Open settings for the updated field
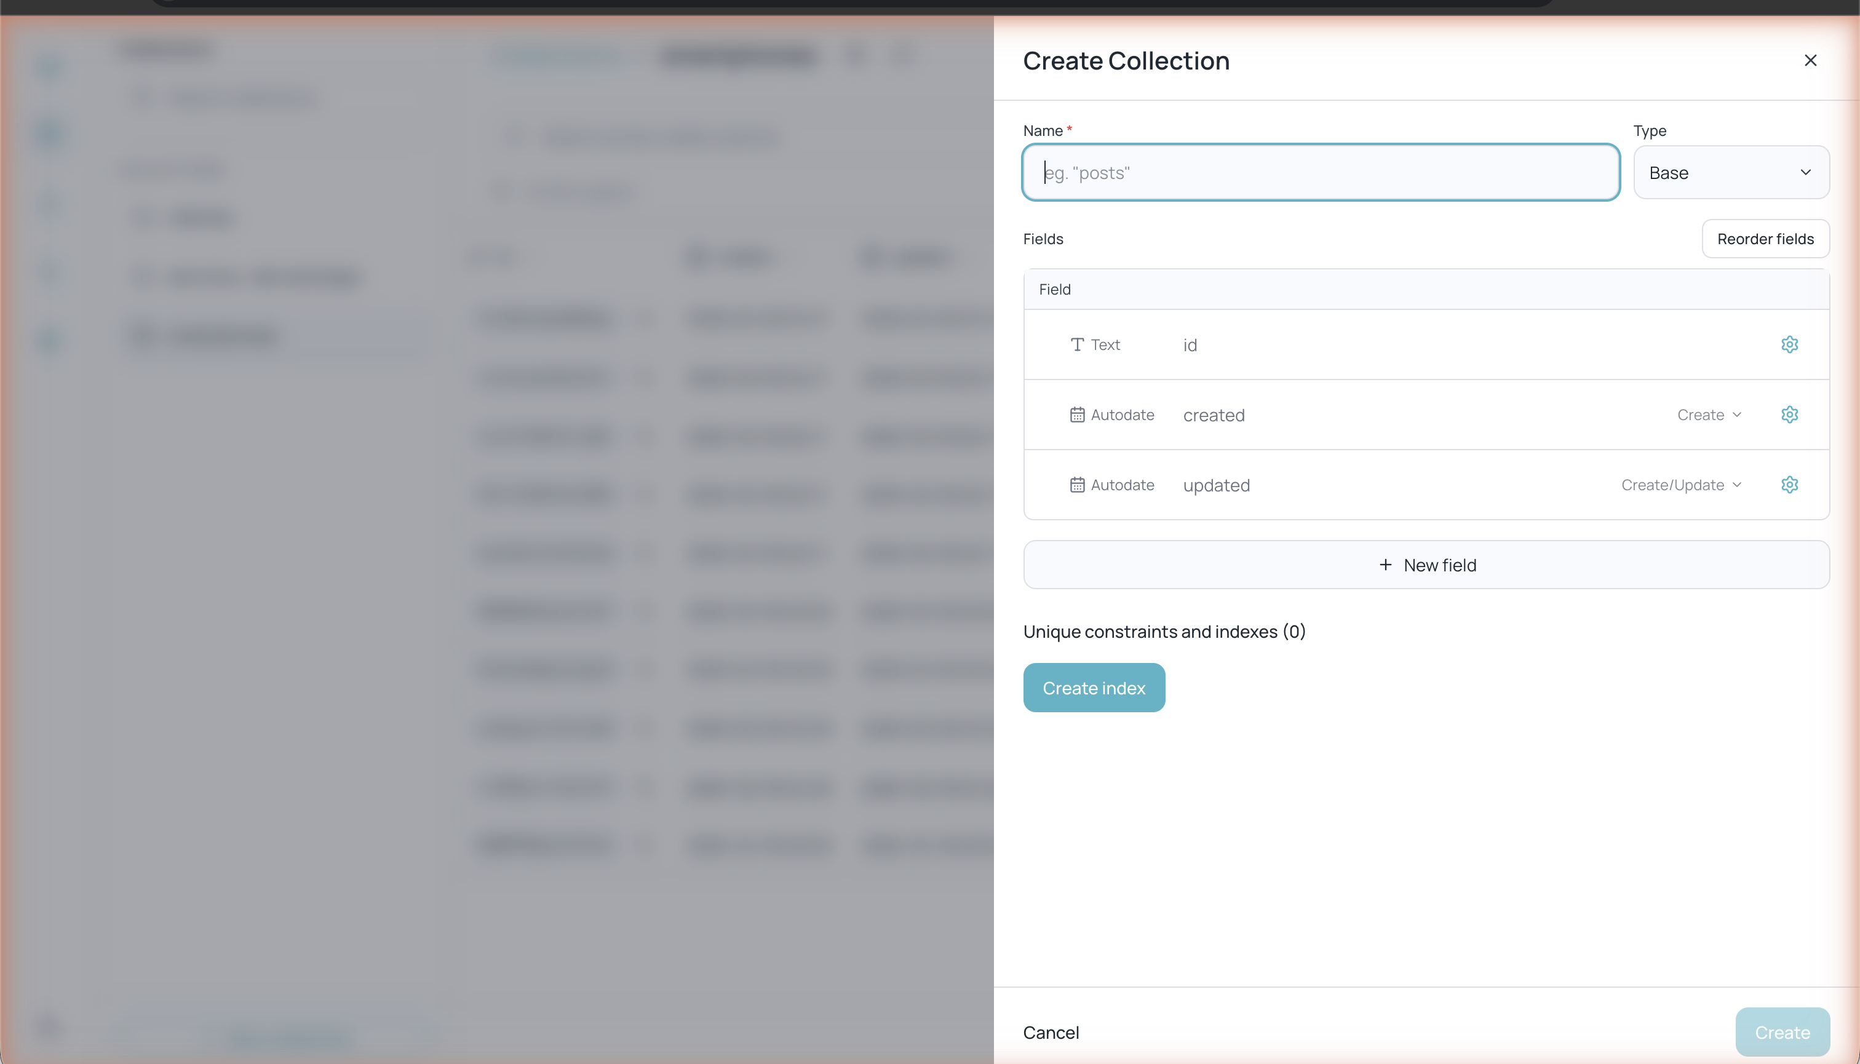Viewport: 1860px width, 1064px height. pos(1789,485)
